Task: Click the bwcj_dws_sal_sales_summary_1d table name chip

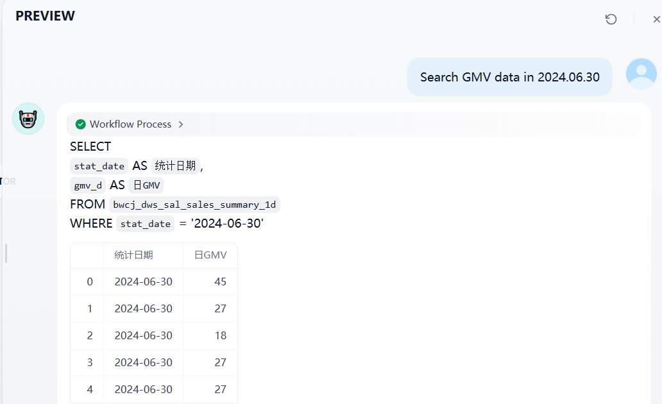Action: click(194, 205)
